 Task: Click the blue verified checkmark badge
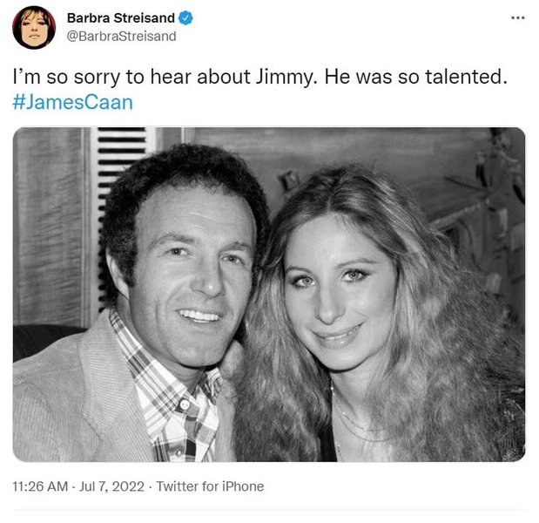185,18
